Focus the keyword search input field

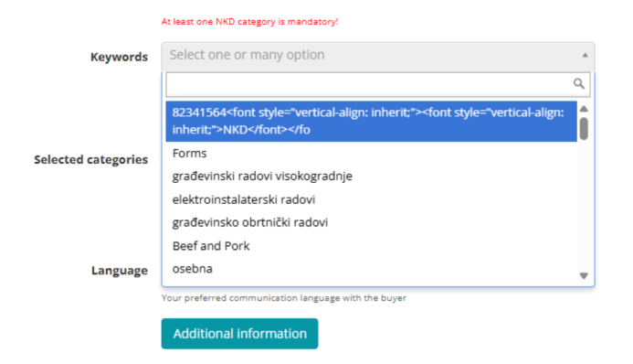[x=378, y=84]
